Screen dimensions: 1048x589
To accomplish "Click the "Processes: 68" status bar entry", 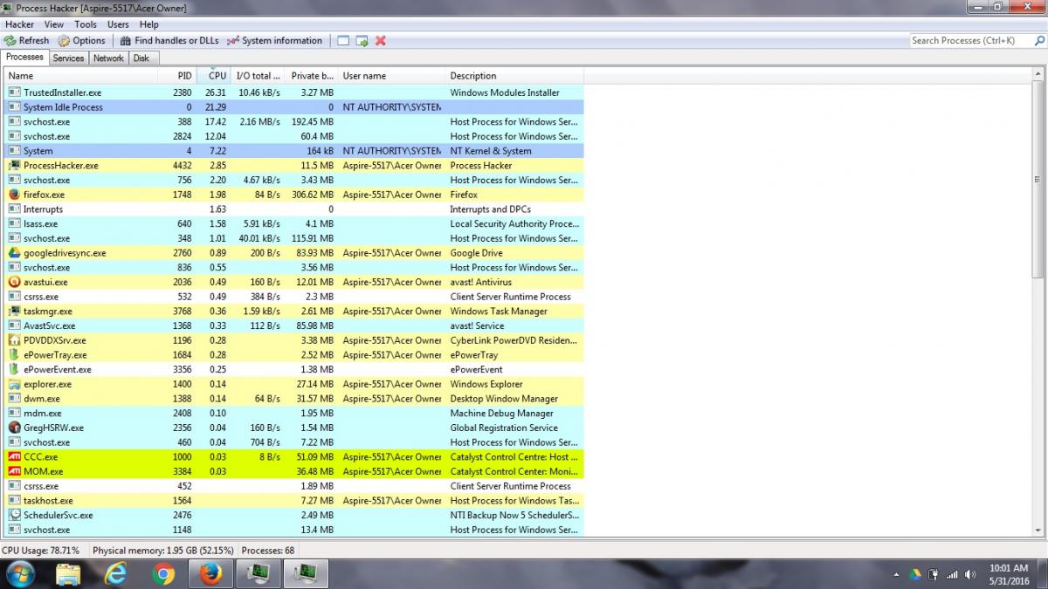I will pos(268,551).
